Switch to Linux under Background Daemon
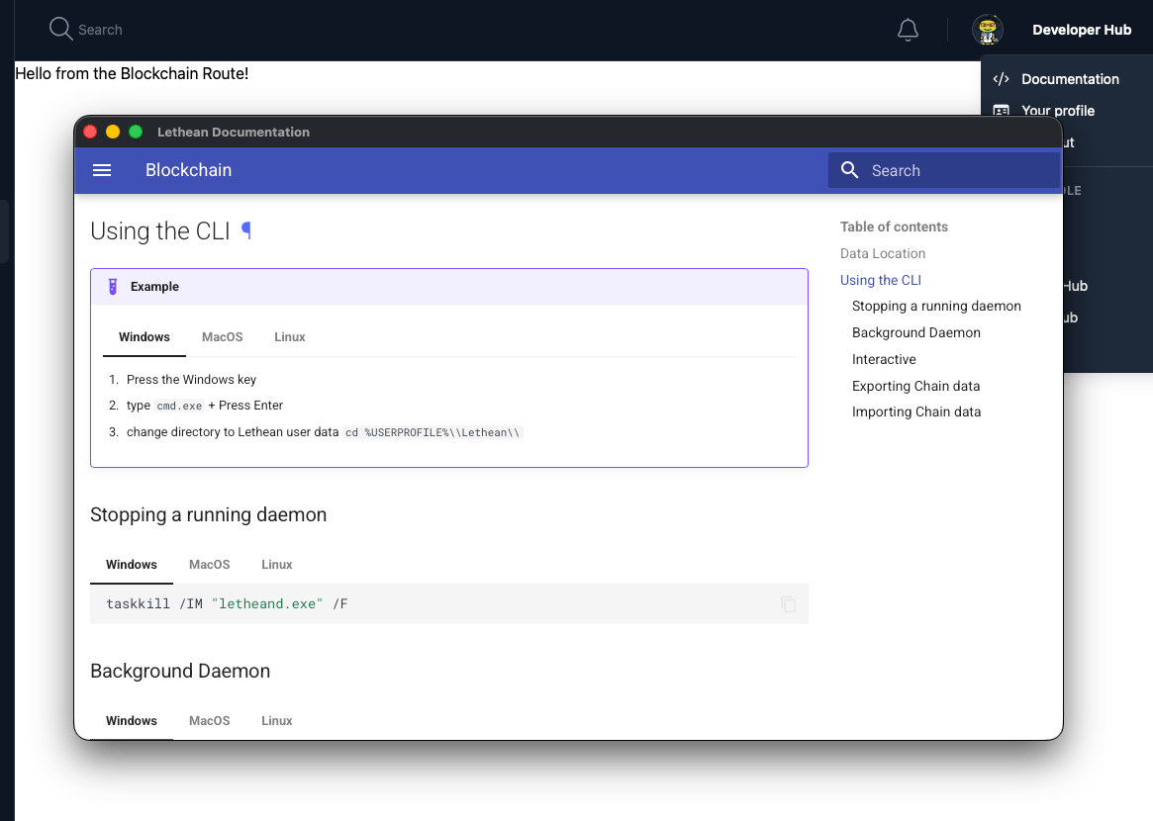 tap(276, 721)
